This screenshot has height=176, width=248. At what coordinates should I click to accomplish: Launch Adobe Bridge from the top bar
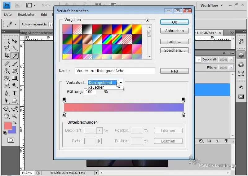tap(18, 5)
